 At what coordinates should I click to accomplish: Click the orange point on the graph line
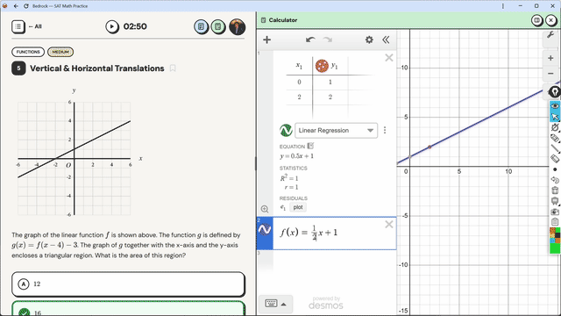pos(430,147)
